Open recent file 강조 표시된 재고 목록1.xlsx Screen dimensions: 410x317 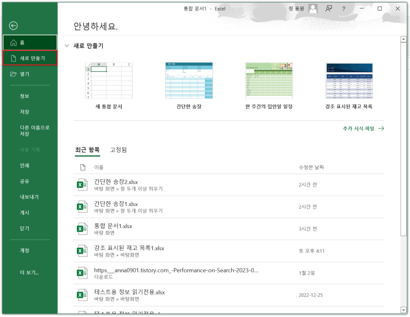(229, 251)
